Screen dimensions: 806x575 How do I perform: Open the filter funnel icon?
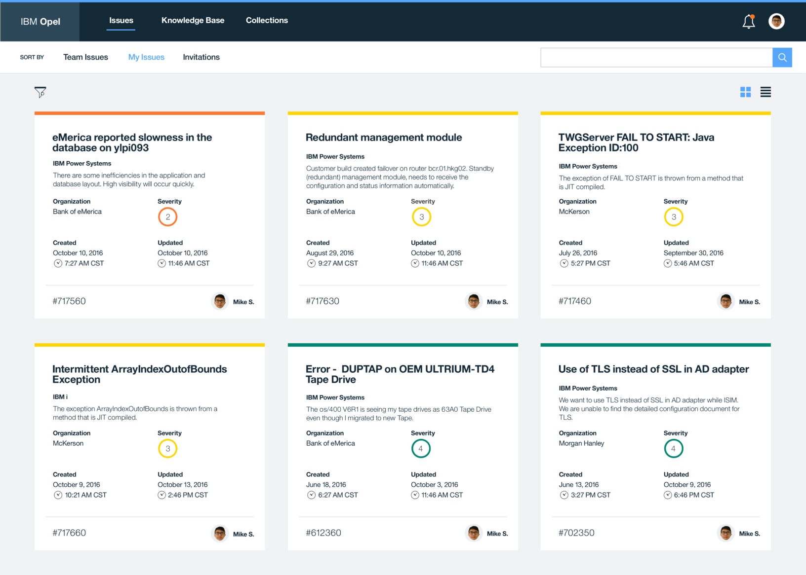40,92
